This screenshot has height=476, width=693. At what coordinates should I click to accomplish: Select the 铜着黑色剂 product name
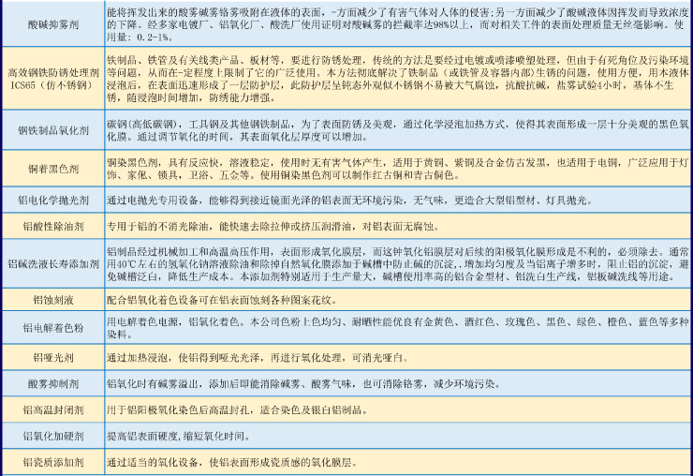(x=52, y=170)
